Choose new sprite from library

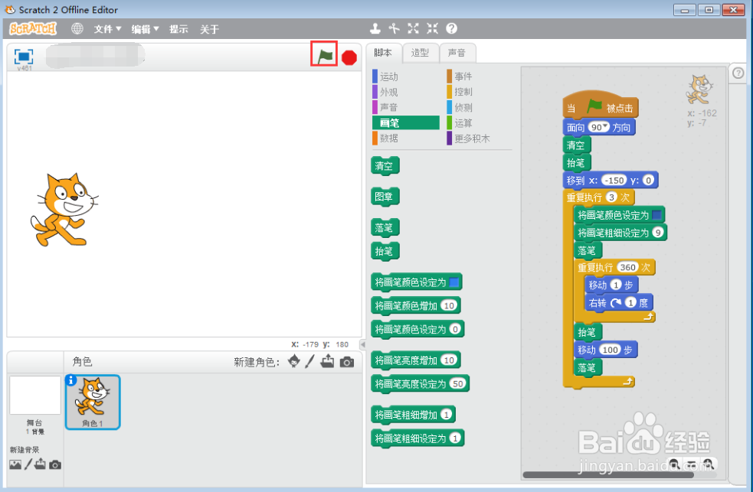tap(294, 361)
